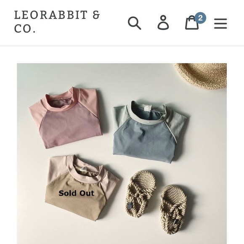Click the pink rashguard in the product photo
244x244 pixels.
(x=66, y=117)
